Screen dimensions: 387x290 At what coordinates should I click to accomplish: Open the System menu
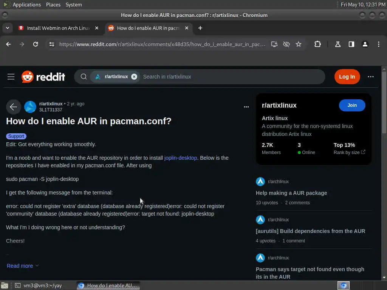pos(74,5)
